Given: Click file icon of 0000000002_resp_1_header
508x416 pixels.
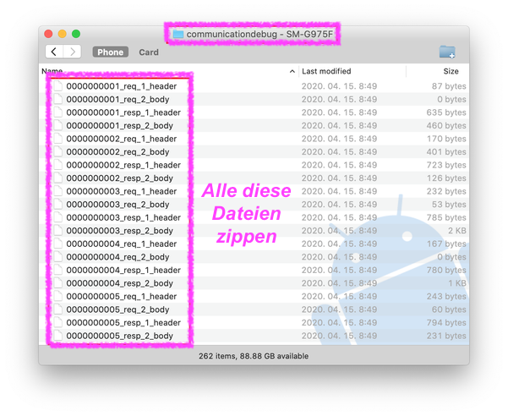Looking at the screenshot, I should tap(58, 165).
